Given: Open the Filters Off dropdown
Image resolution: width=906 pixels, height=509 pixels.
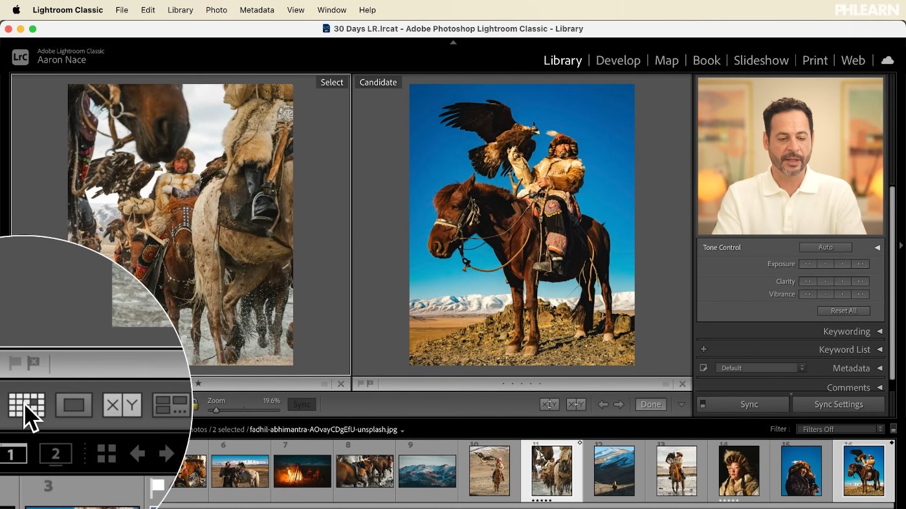Looking at the screenshot, I should pos(840,429).
